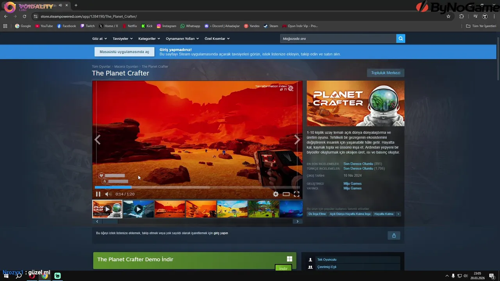Open the Facebook bookmark
Viewport: 500px width, 281px height.
click(x=66, y=26)
